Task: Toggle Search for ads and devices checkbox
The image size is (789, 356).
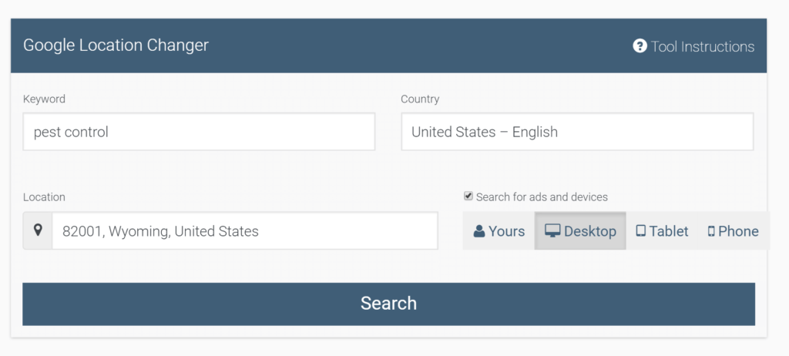Action: [468, 196]
